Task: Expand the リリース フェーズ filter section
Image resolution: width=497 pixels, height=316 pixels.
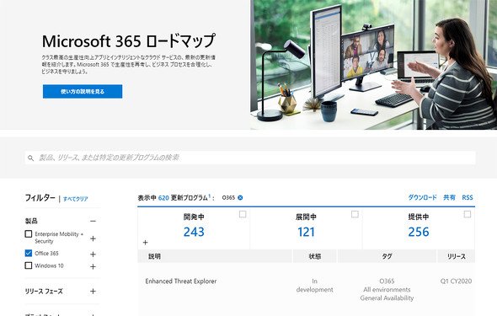Action: click(x=93, y=292)
